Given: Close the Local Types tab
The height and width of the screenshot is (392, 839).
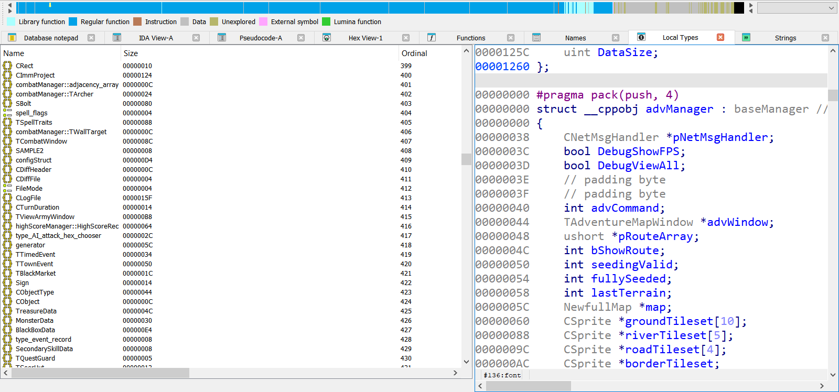Looking at the screenshot, I should (720, 37).
